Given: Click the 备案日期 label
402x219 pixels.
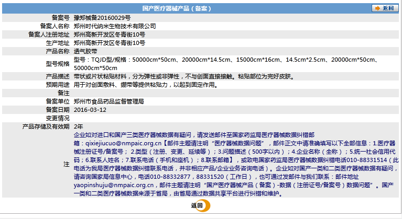Looking at the screenshot, I should click(x=58, y=110).
